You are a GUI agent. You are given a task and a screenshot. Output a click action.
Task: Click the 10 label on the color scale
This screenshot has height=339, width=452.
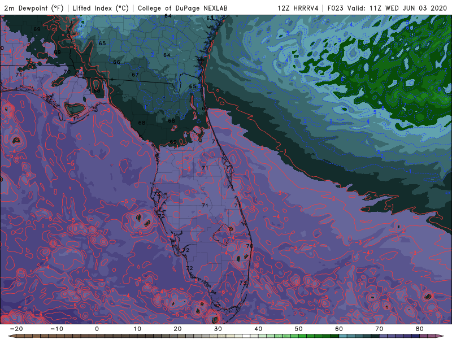point(137,329)
